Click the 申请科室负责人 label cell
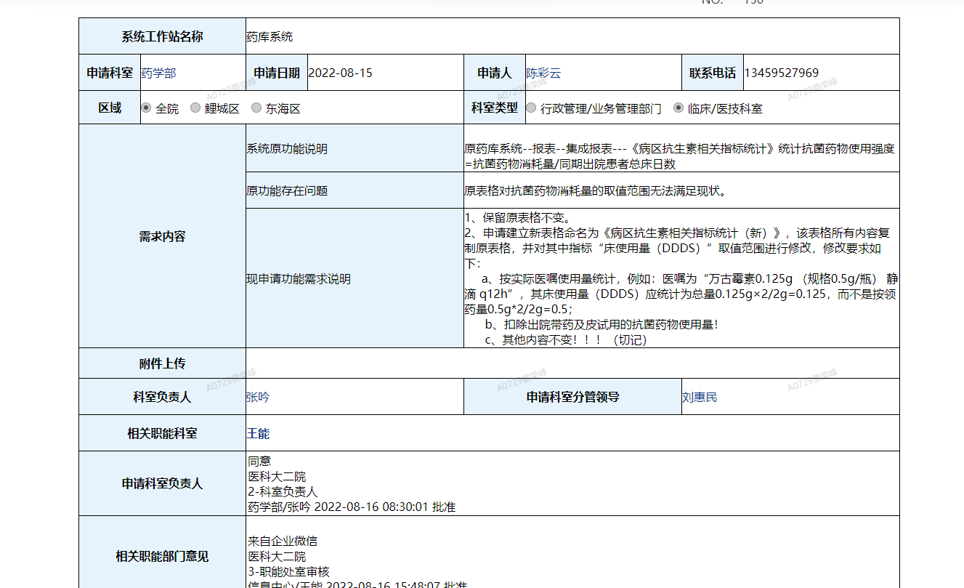 pos(162,483)
